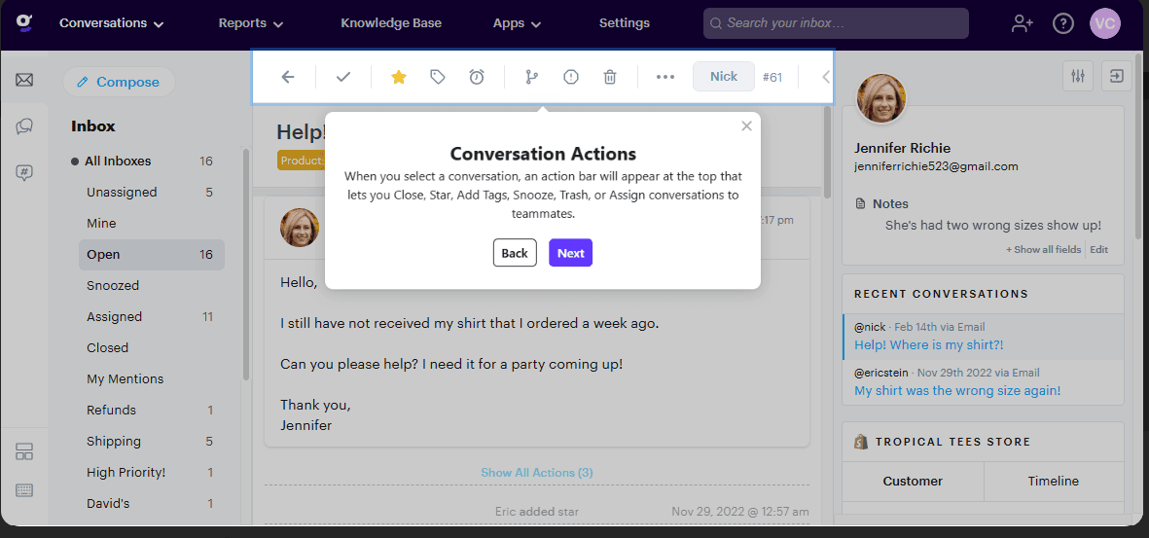This screenshot has width=1149, height=538.
Task: Open the Reports dropdown menu
Action: 251,23
